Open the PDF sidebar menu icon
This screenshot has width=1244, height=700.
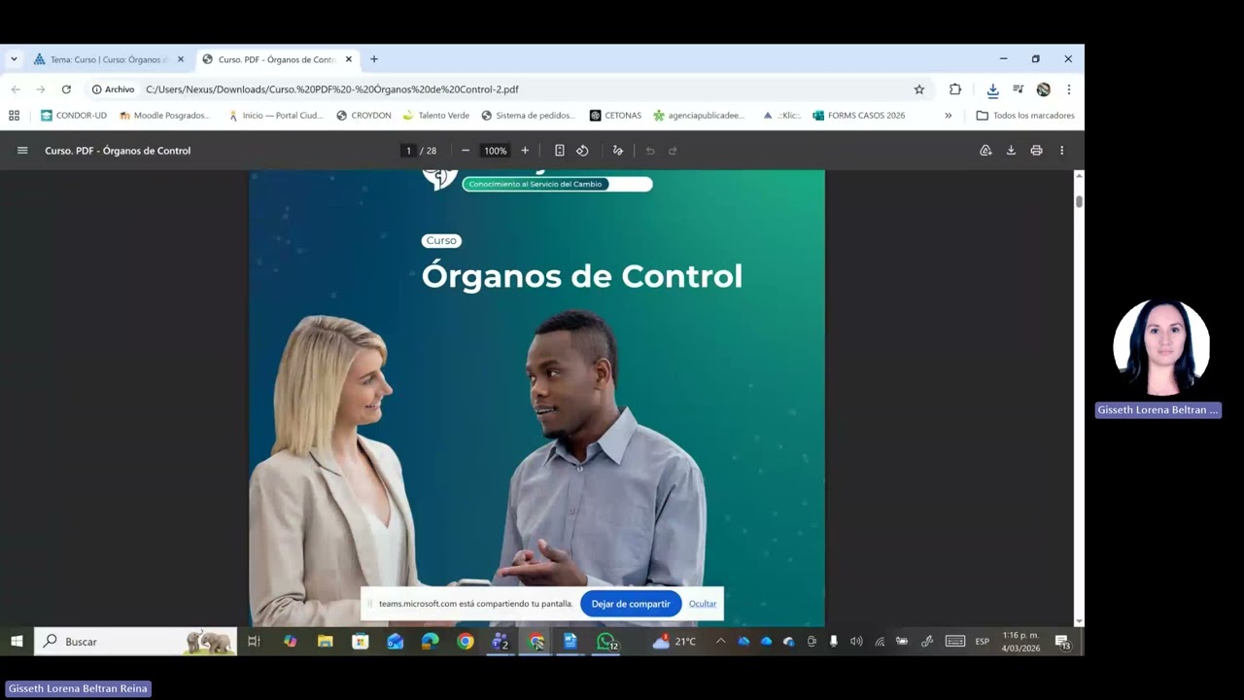(x=22, y=151)
